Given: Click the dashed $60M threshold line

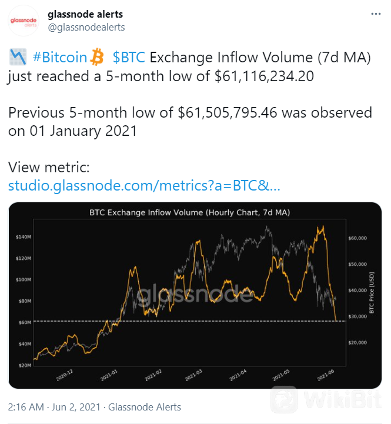Looking at the screenshot, I should (189, 321).
